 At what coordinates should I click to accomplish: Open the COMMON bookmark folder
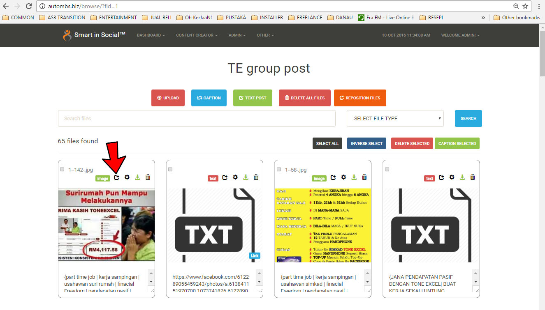[x=19, y=18]
